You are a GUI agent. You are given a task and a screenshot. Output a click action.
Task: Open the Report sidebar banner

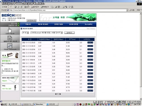click(x=10, y=79)
